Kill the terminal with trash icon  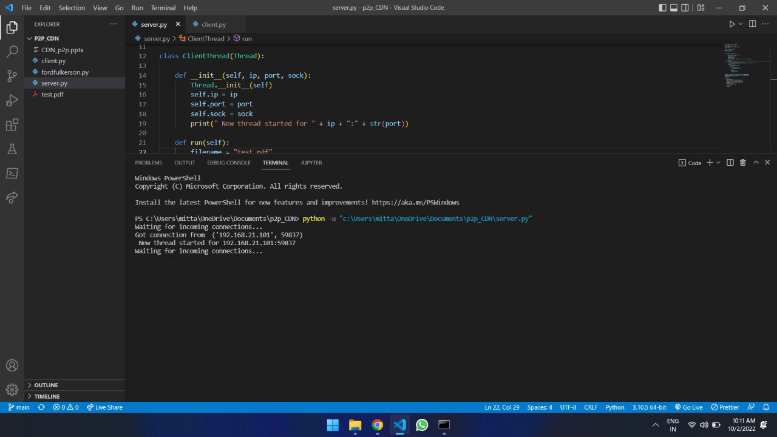click(742, 163)
